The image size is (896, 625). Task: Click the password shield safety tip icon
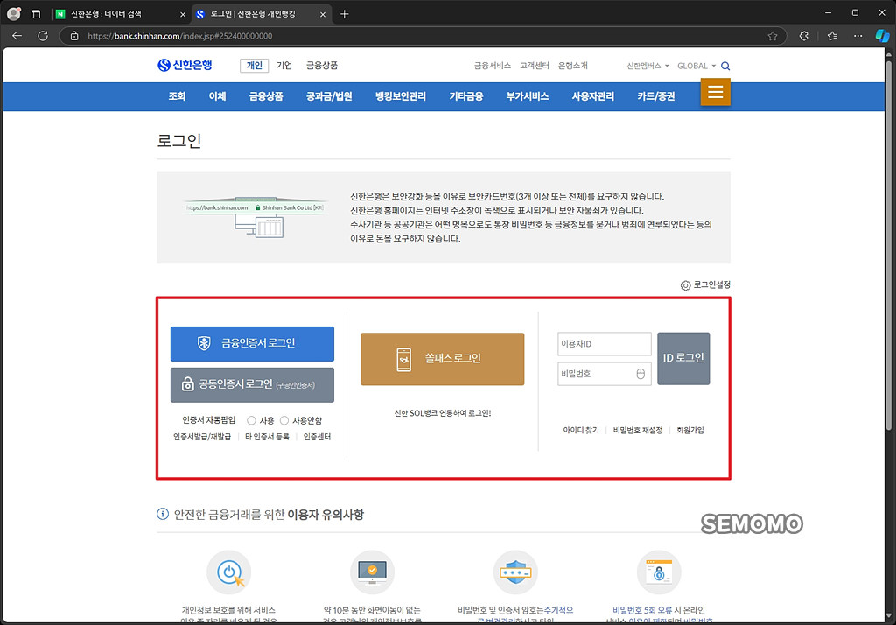tap(515, 572)
